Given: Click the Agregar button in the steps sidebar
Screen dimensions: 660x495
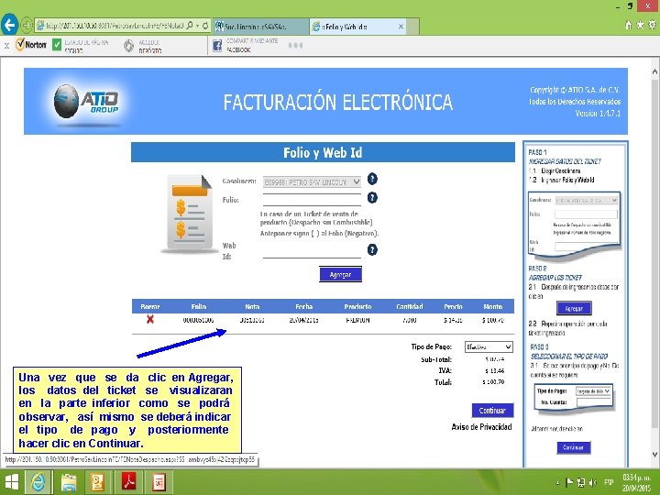Looking at the screenshot, I should click(574, 309).
